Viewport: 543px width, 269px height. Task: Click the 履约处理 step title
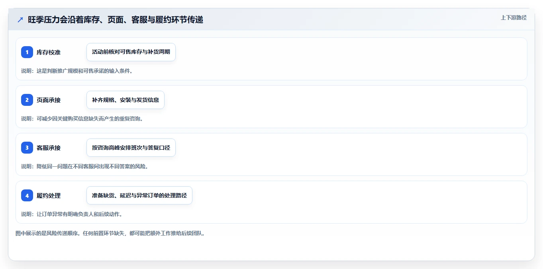coord(49,195)
